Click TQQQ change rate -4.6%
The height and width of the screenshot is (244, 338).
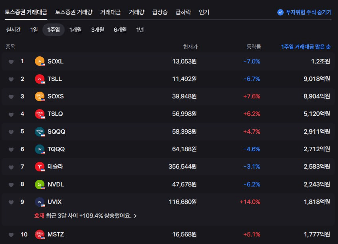[252, 149]
